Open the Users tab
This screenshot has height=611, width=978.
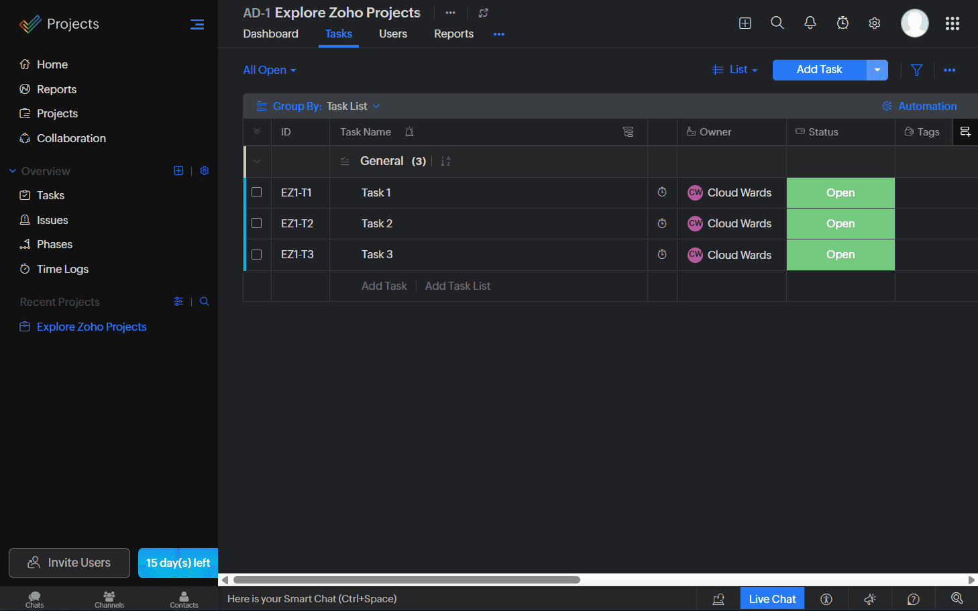click(x=392, y=34)
